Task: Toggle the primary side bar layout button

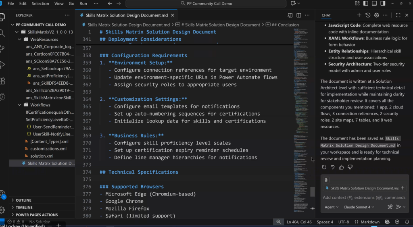Action: tap(366, 4)
